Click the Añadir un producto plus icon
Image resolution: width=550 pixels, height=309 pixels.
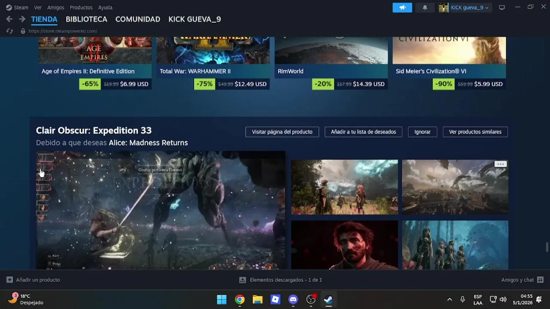(9, 280)
